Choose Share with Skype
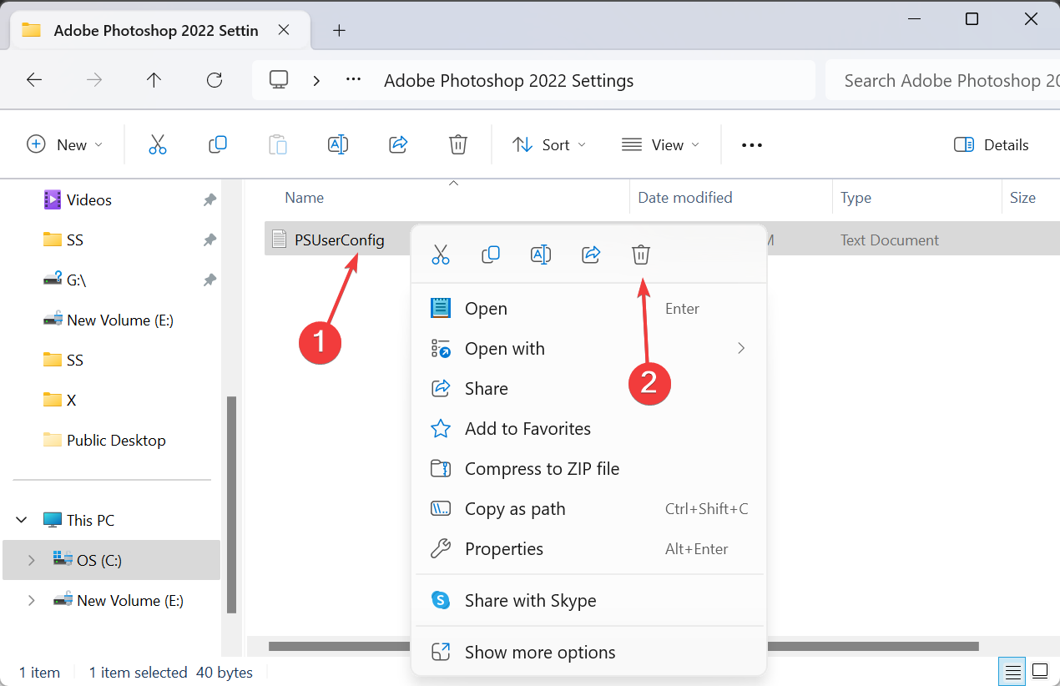This screenshot has width=1060, height=686. [x=589, y=601]
